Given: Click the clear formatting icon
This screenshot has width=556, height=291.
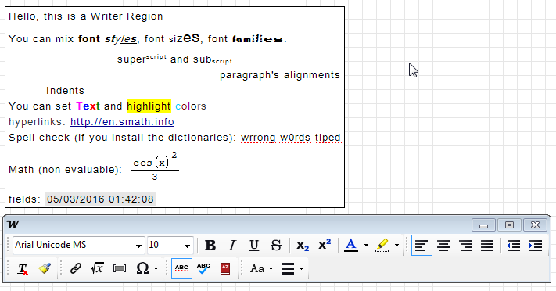Looking at the screenshot, I should click(x=23, y=268).
